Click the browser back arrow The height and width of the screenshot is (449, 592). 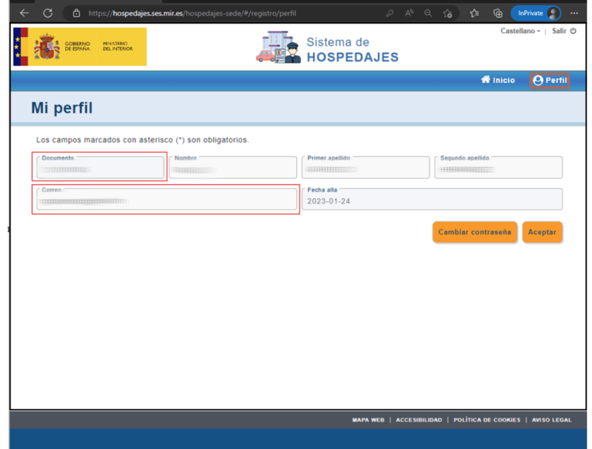pyautogui.click(x=25, y=13)
